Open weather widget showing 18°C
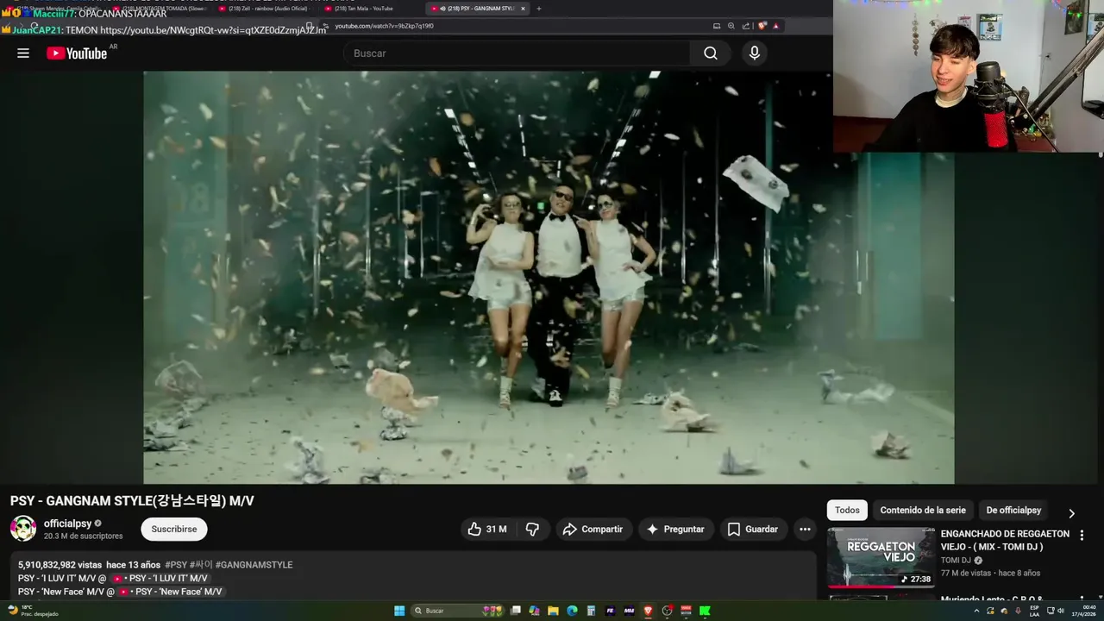The width and height of the screenshot is (1104, 621). pos(33,611)
